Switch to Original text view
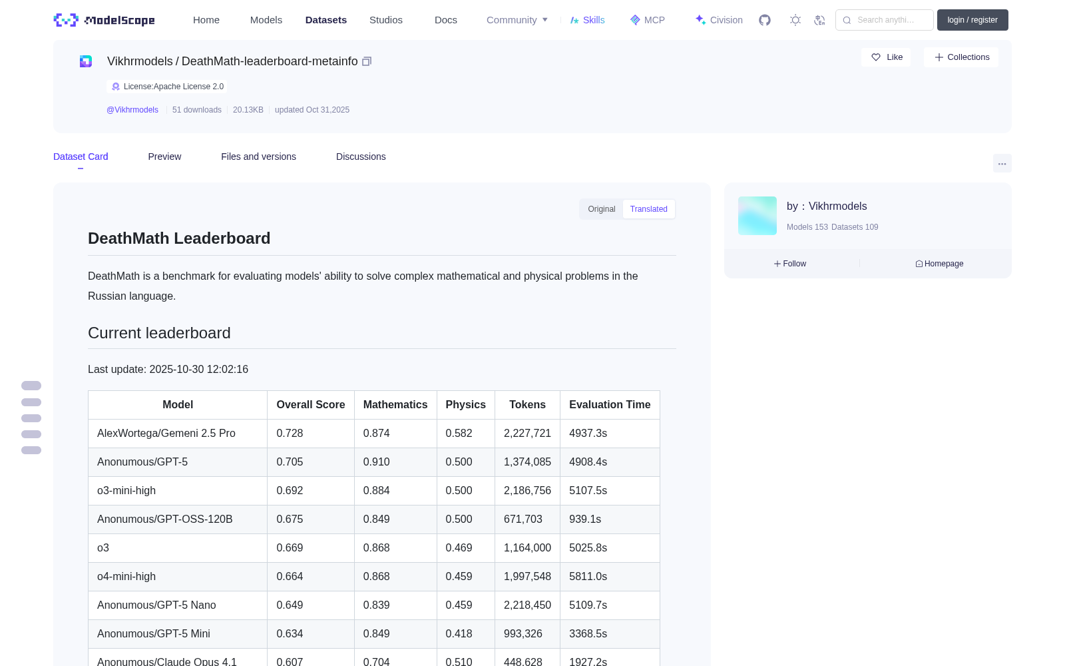Viewport: 1065px width, 666px height. coord(602,209)
